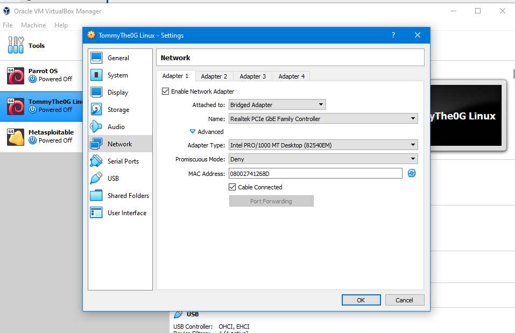Click the Serial Ports label
The height and width of the screenshot is (333, 515).
click(x=123, y=161)
